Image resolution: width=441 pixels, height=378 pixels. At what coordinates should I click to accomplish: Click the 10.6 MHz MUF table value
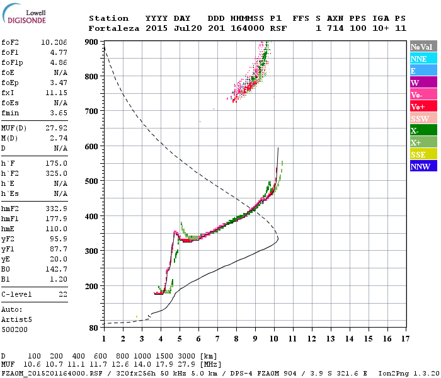point(31,365)
